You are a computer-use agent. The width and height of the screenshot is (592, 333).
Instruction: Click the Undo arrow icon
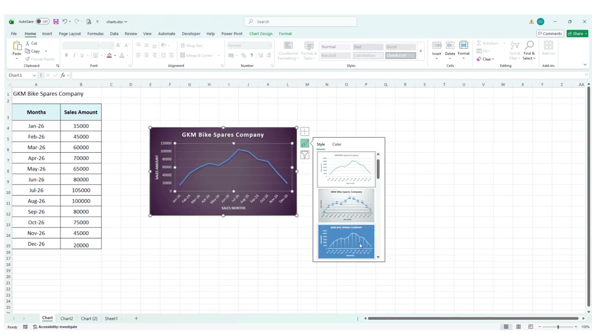(65, 22)
